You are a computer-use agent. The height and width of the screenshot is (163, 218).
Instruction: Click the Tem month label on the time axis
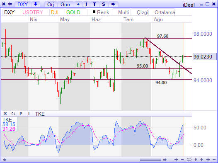point(128,19)
